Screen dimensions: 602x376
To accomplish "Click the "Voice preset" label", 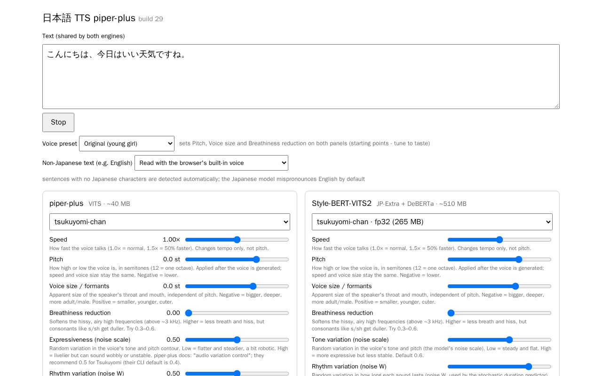I will tap(60, 143).
